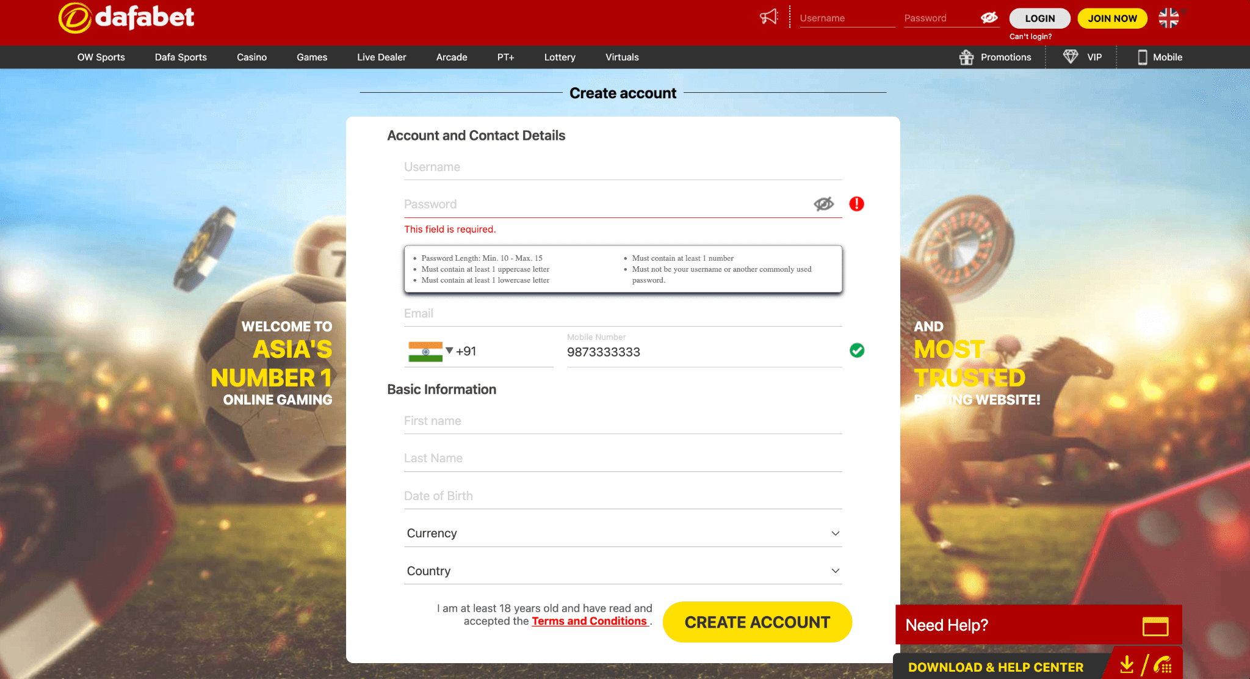
Task: Open DOWNLOAD & HELP CENTER bar
Action: coord(995,667)
